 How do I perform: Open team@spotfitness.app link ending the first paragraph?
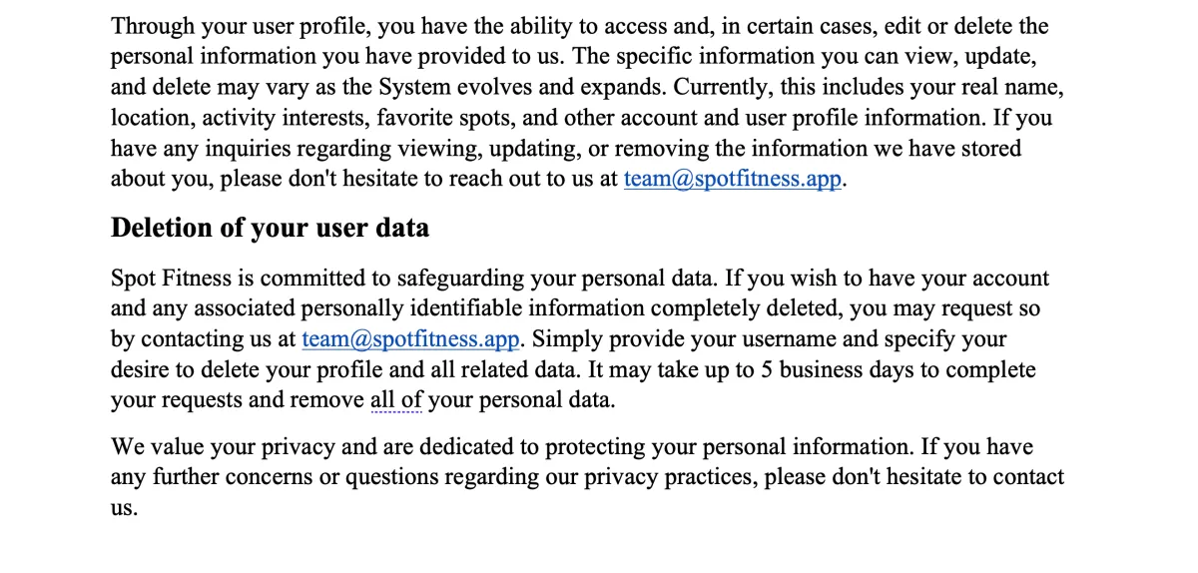[733, 180]
